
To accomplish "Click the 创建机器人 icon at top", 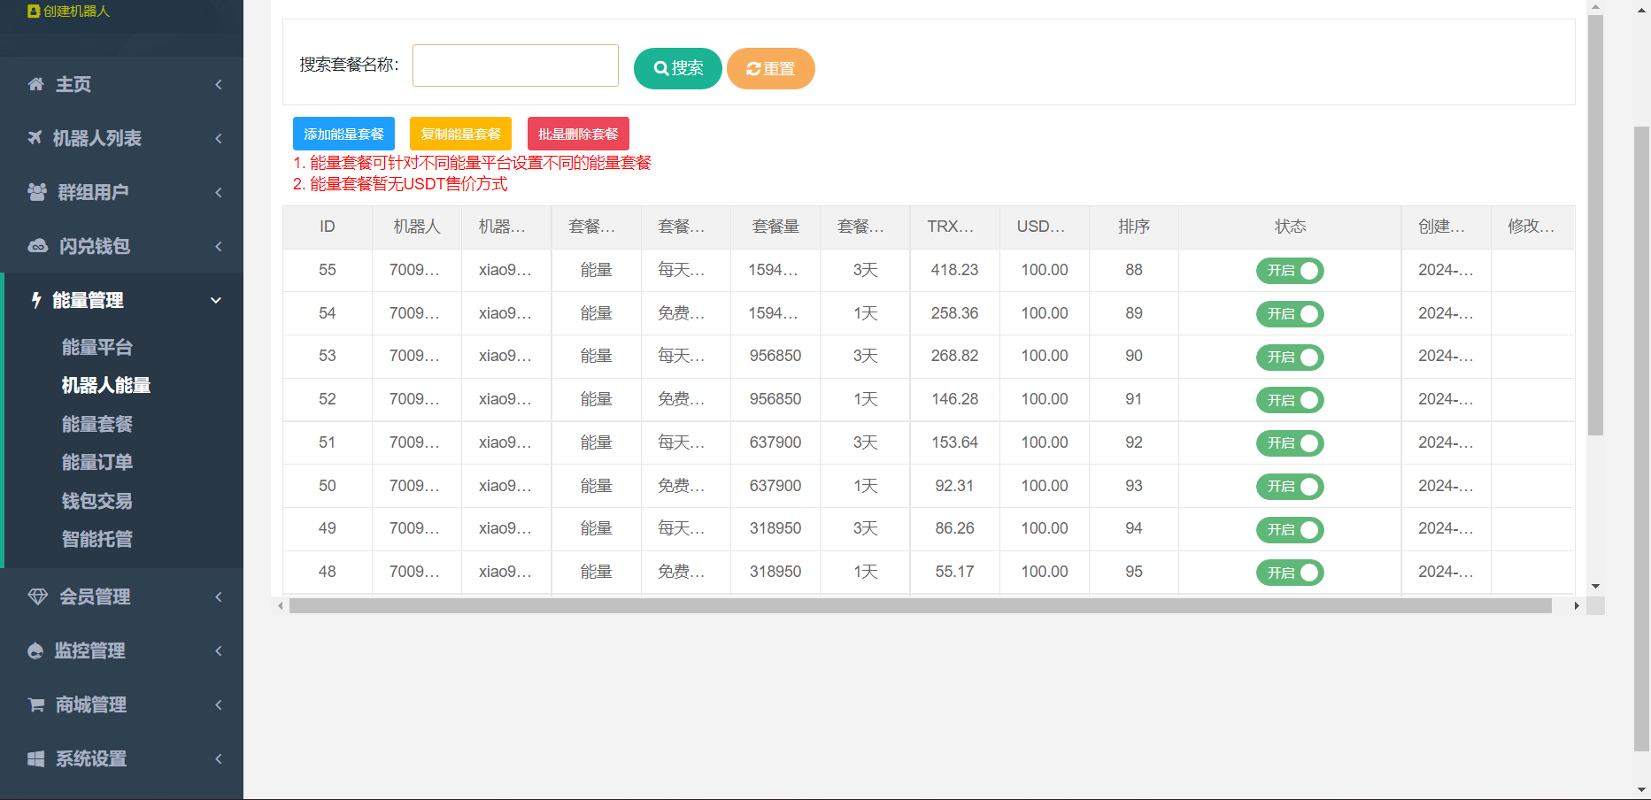I will 34,12.
